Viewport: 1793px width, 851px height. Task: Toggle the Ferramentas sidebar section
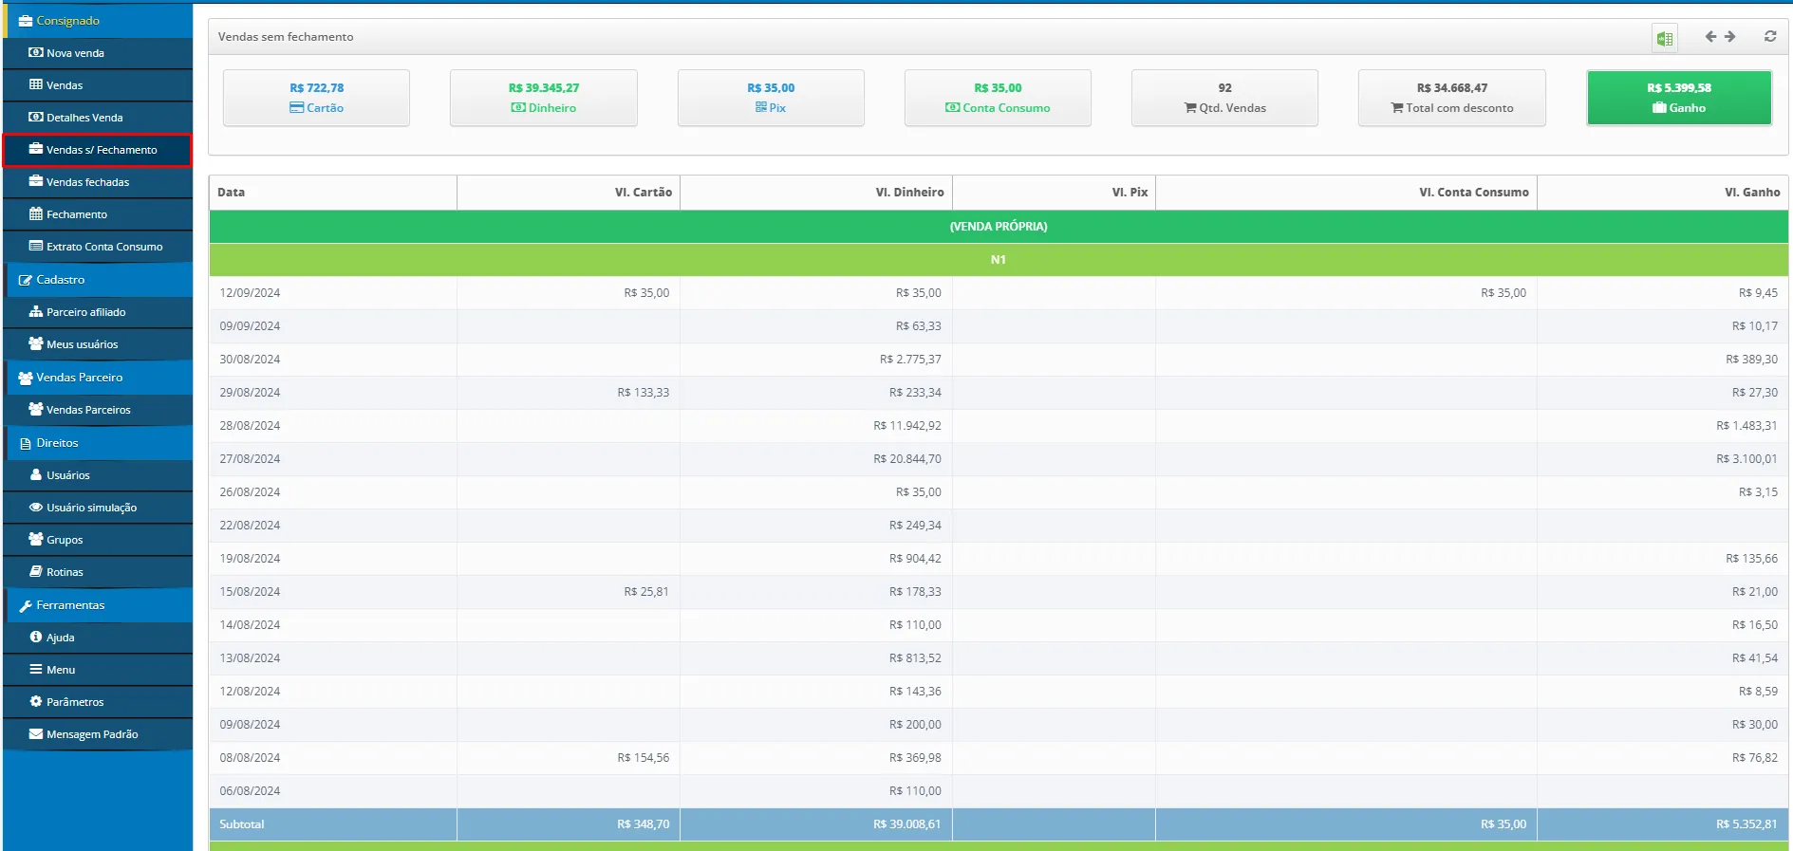point(70,605)
